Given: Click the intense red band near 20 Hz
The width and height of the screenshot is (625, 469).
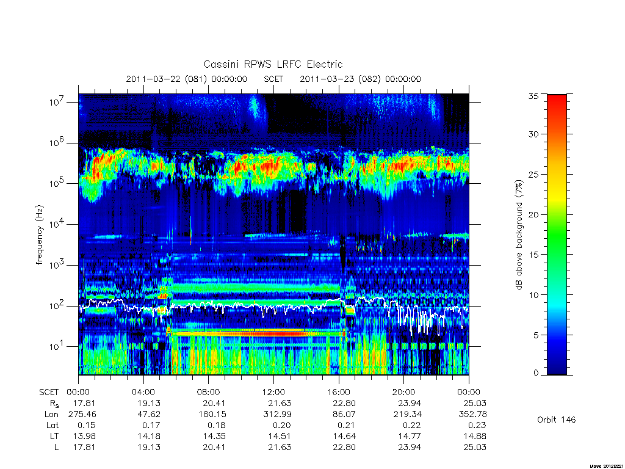Looking at the screenshot, I should pos(257,333).
